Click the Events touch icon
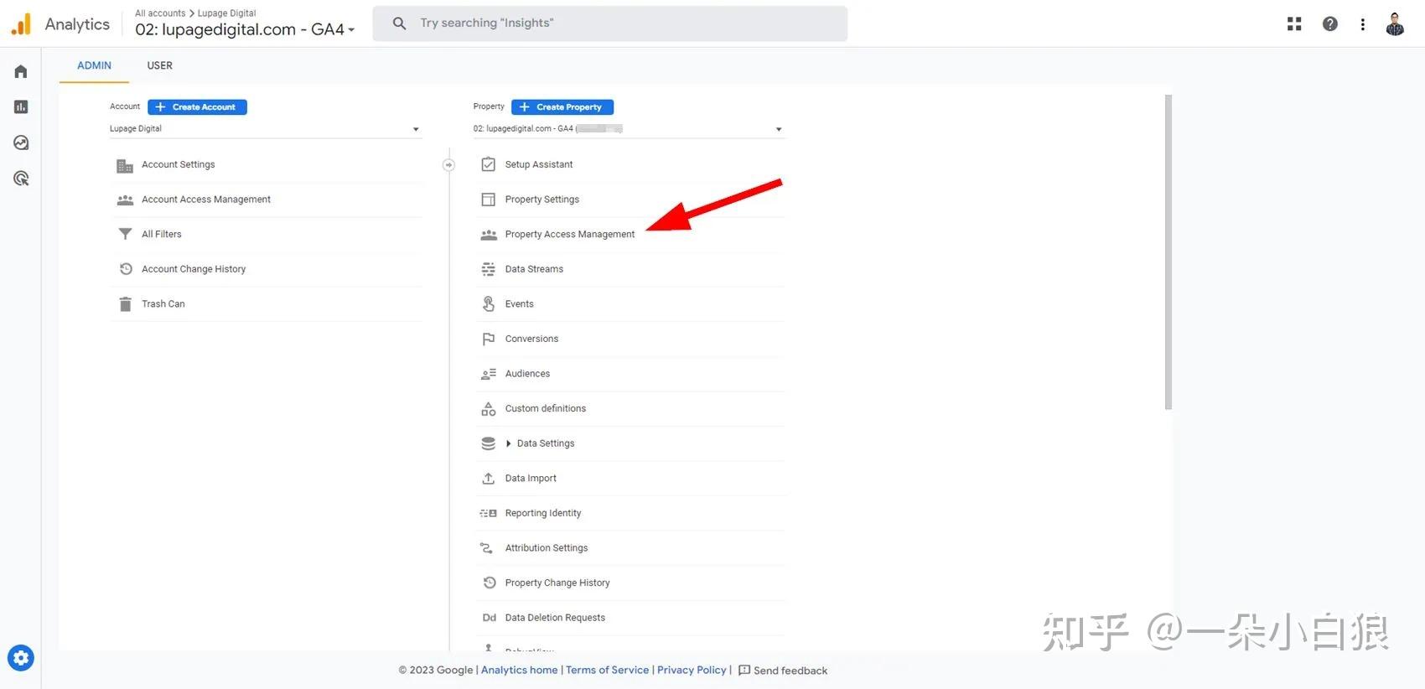This screenshot has height=689, width=1425. click(x=489, y=304)
